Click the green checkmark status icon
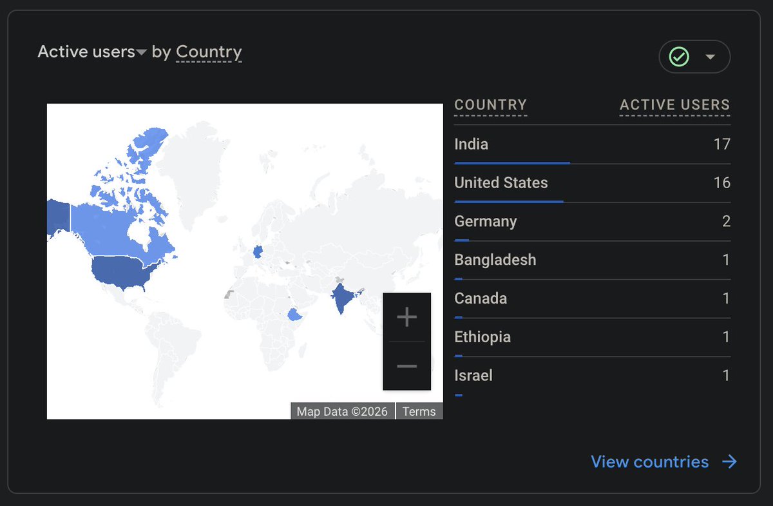 pyautogui.click(x=679, y=57)
